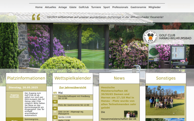Open the Home menu item
Image resolution: width=194 pixels, height=121 pixels.
click(x=39, y=7)
